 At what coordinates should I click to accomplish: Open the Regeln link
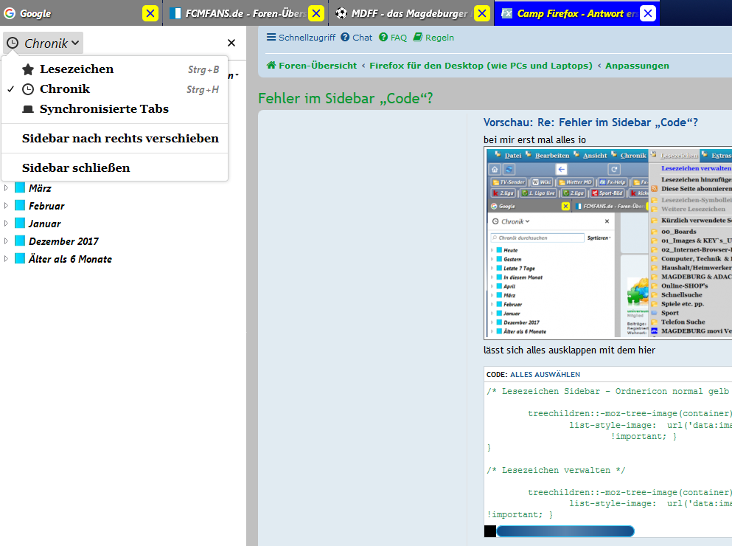pos(433,38)
